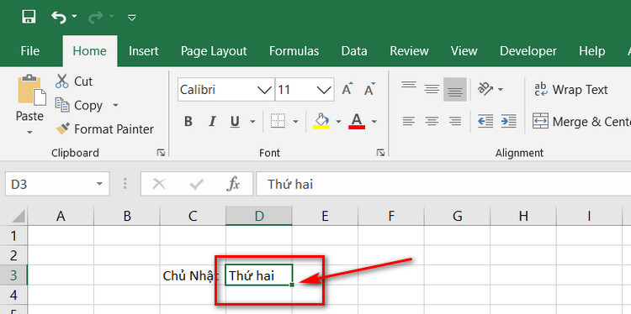Open fill color palette arrow
This screenshot has width=631, height=314.
(x=338, y=121)
